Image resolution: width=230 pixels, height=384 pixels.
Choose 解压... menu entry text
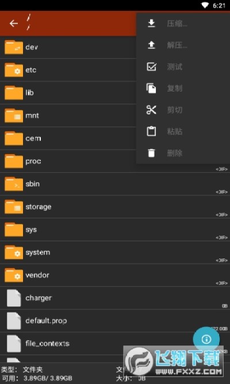[177, 45]
